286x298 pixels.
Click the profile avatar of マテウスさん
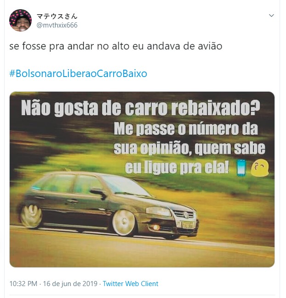[20, 20]
